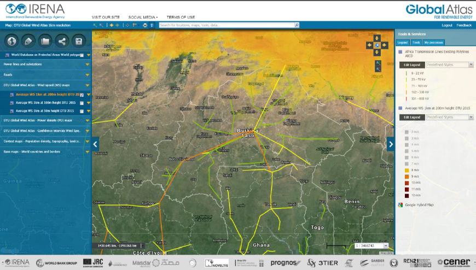Click the printer icon in toolbar
The width and height of the screenshot is (476, 270).
pos(145,25)
